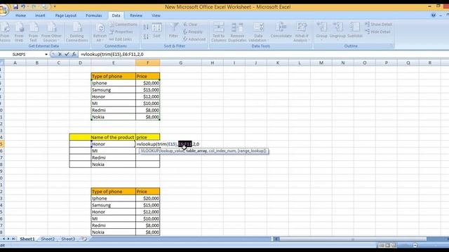Switch to Page Break Preview in status bar

pos(394,245)
